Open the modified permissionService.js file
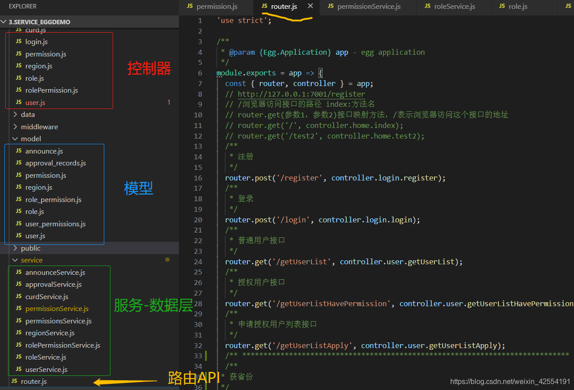Screen dimensions: 574x390 (57, 308)
